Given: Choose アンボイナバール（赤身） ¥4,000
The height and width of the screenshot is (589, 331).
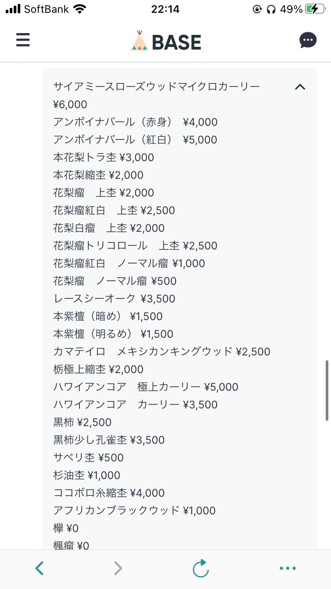Looking at the screenshot, I should [x=135, y=122].
